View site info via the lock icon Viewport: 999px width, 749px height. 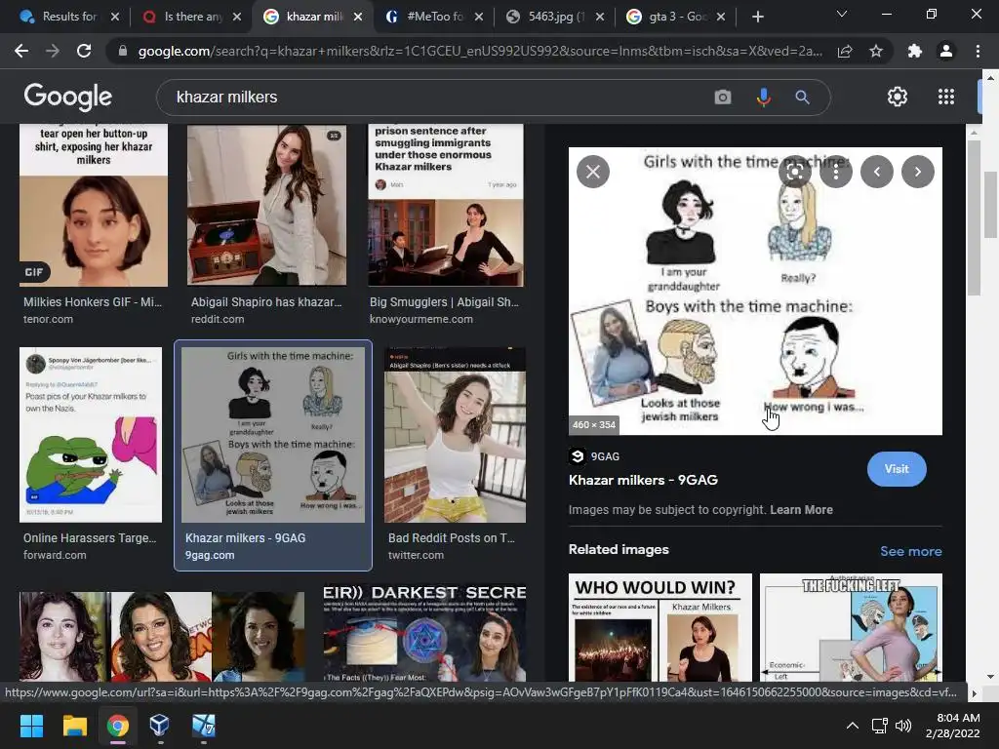pyautogui.click(x=123, y=51)
